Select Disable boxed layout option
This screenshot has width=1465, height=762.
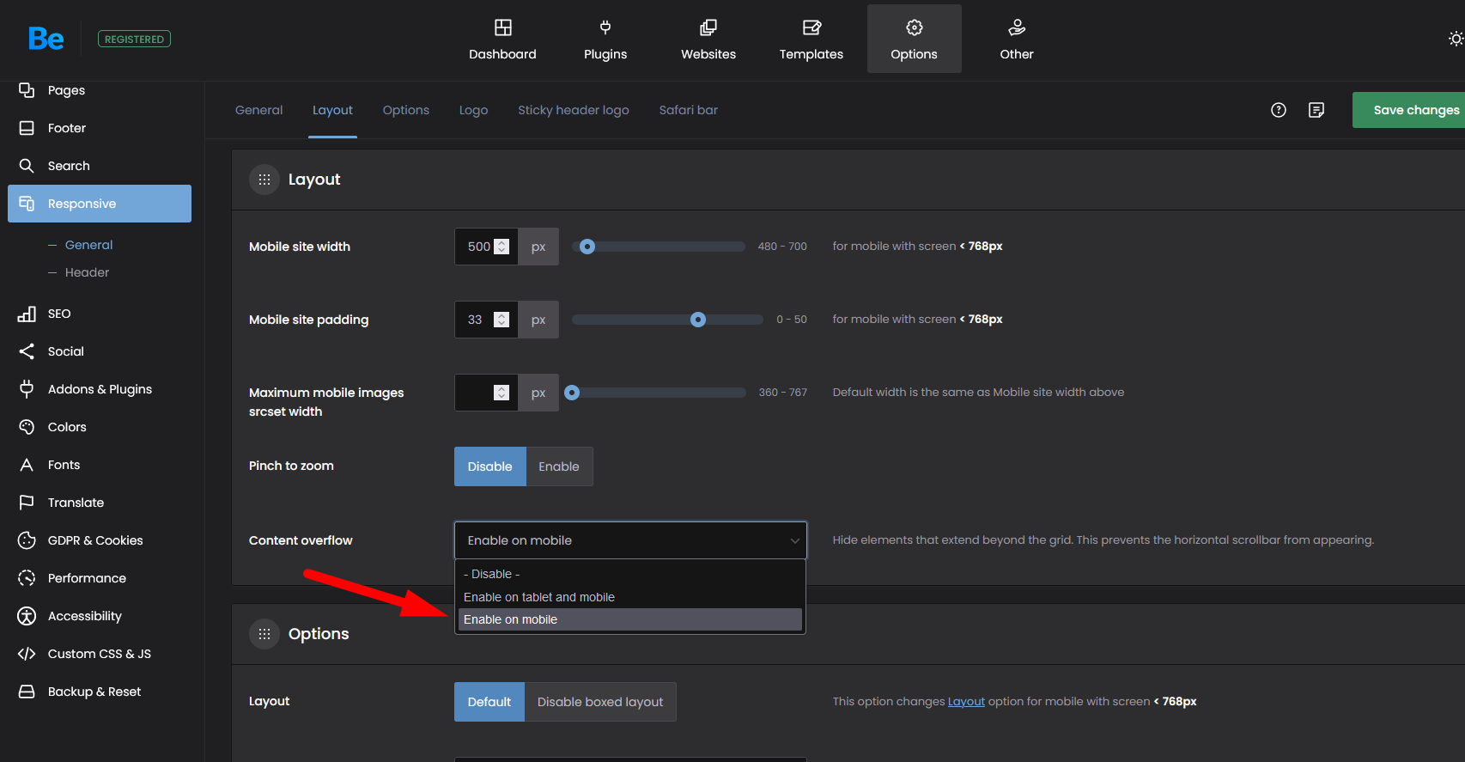[x=600, y=702]
